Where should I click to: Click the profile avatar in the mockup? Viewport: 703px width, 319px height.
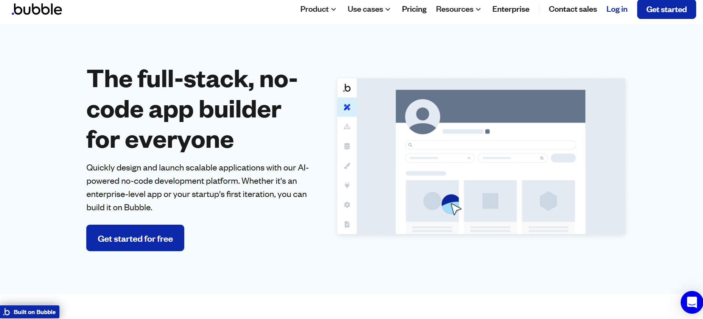(423, 117)
